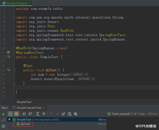Go to next failed test arrow
159x130 pixels.
coord(57,114)
